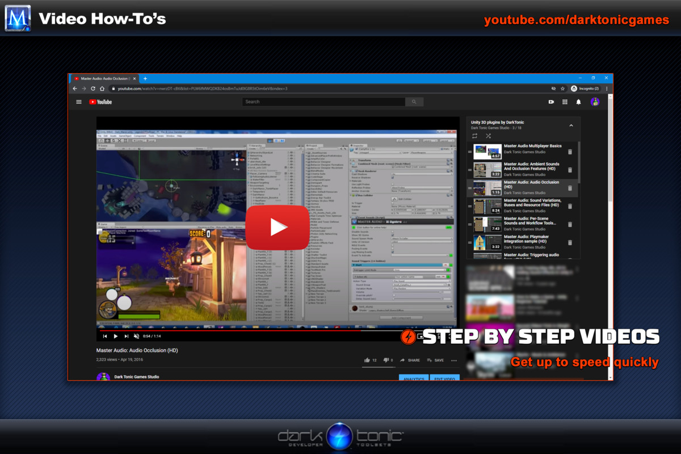Image resolution: width=681 pixels, height=454 pixels.
Task: Click SAVE to add to playlist
Action: 436,360
